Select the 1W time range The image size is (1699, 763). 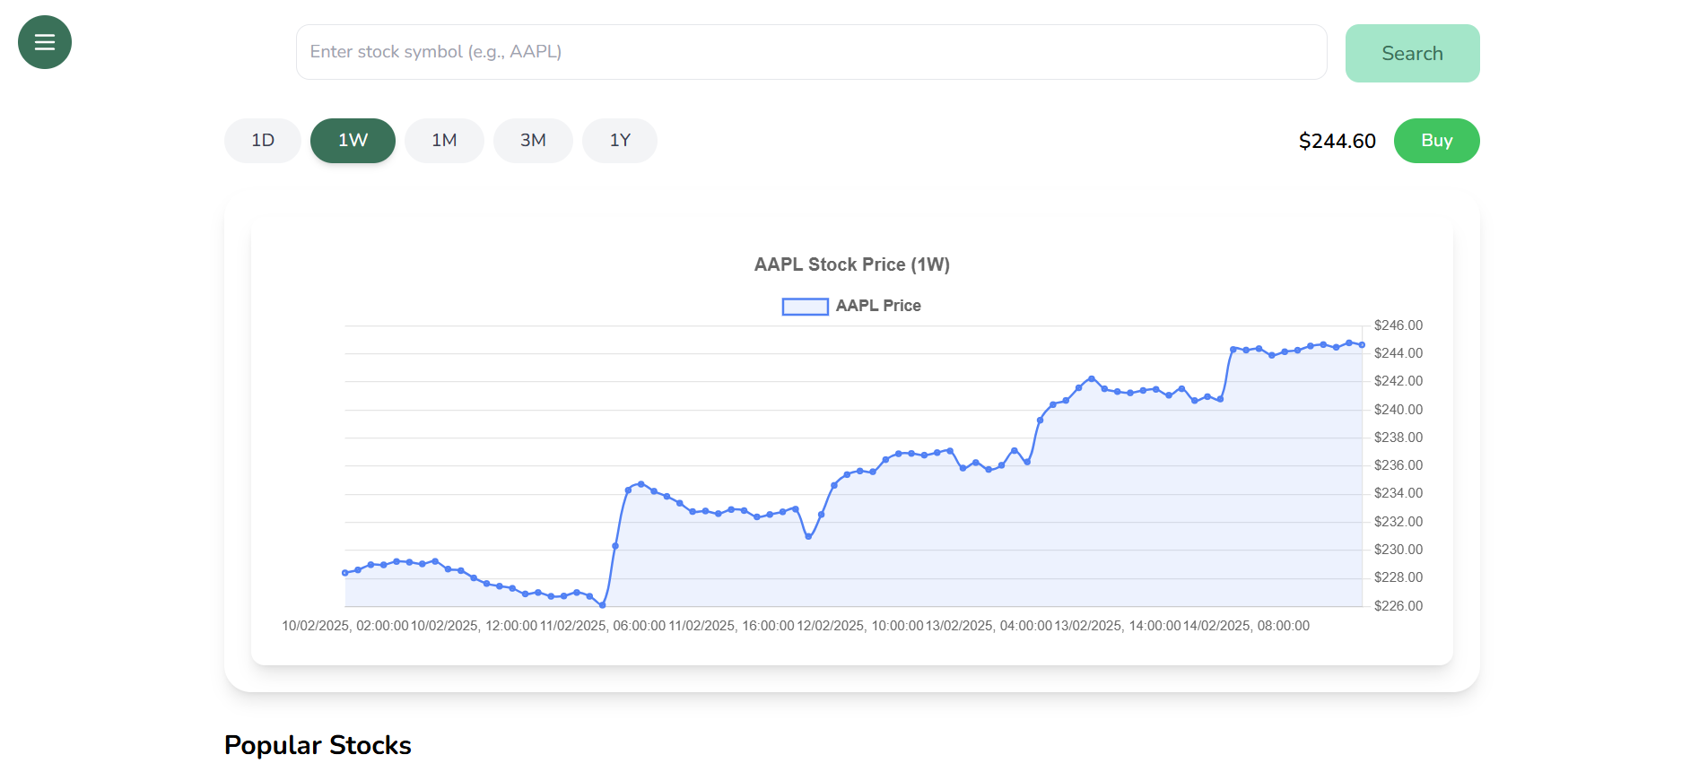(x=353, y=141)
